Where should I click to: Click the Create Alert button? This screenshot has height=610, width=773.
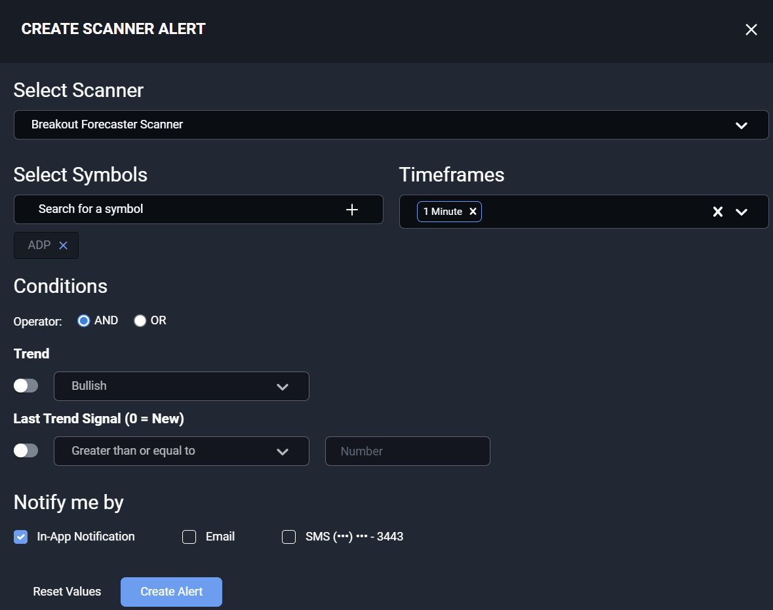click(x=172, y=592)
